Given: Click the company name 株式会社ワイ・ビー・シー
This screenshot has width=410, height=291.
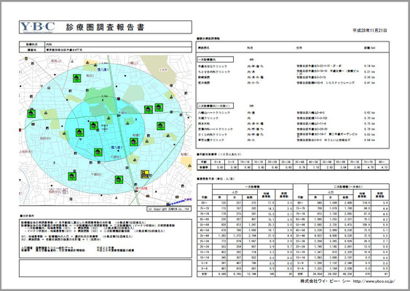Looking at the screenshot, I should (325, 282).
